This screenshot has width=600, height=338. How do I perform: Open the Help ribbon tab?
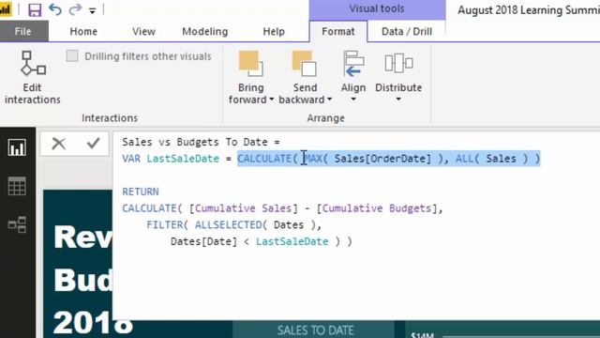point(274,31)
